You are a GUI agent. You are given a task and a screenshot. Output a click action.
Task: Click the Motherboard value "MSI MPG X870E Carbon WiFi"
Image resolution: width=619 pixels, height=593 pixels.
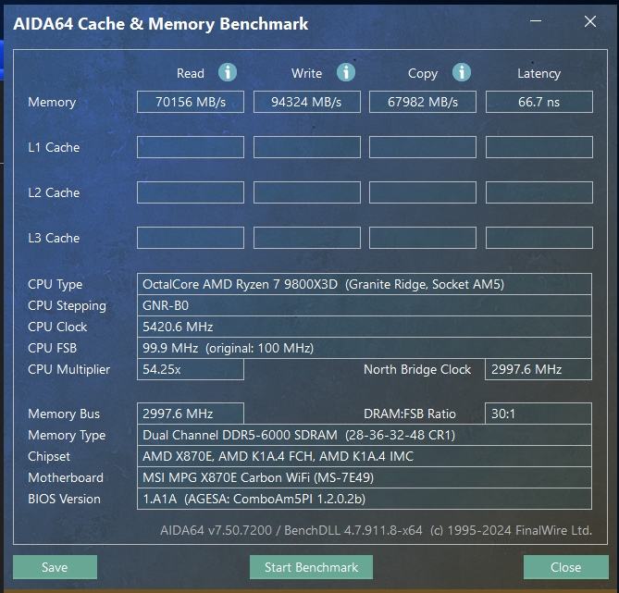point(364,477)
